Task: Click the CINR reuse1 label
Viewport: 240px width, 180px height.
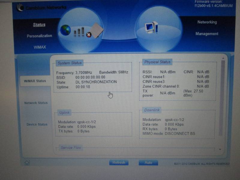Action: (x=153, y=77)
